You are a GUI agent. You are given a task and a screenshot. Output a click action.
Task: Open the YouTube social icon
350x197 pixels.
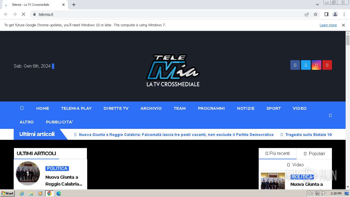(x=327, y=65)
